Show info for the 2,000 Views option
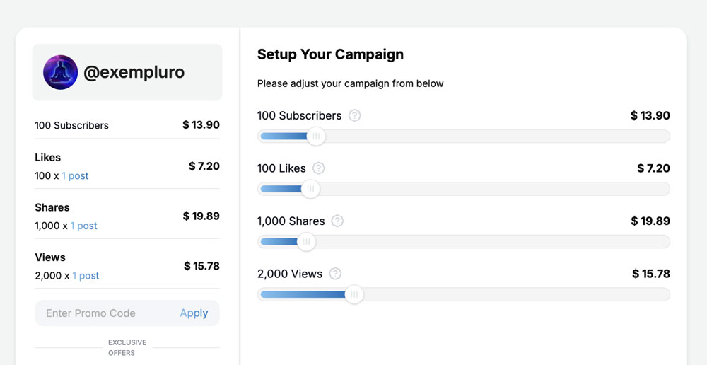Screen dimensions: 707x365 335,274
